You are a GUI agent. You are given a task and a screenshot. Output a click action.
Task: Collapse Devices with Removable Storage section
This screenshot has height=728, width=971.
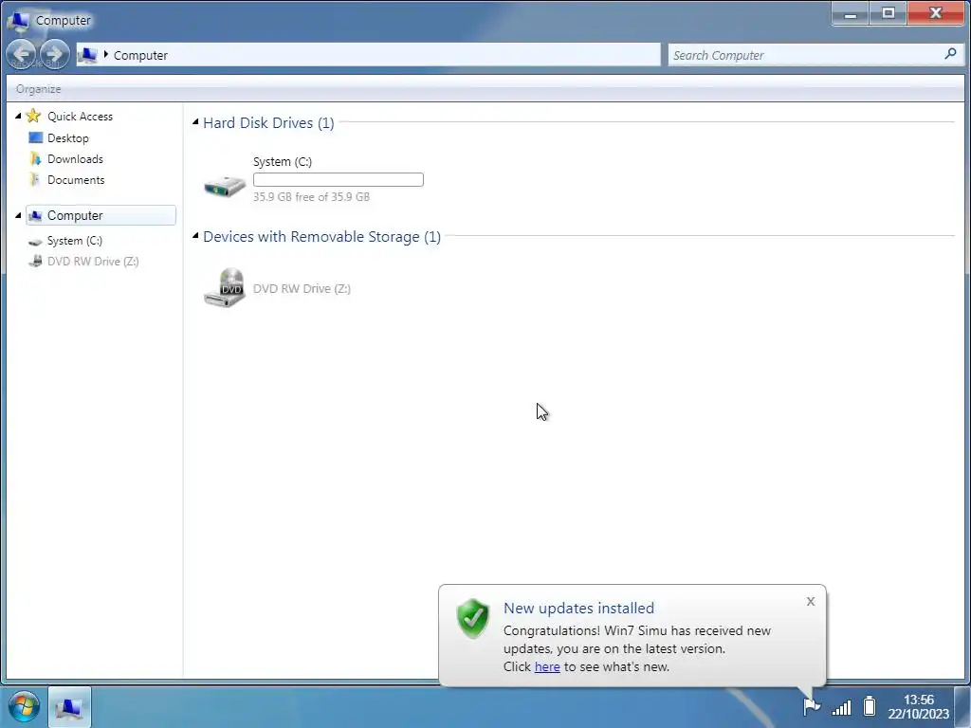(195, 236)
